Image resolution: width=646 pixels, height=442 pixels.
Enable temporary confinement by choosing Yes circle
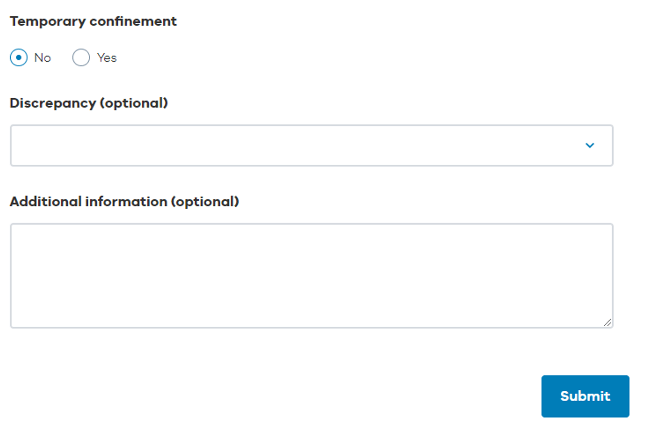(81, 57)
